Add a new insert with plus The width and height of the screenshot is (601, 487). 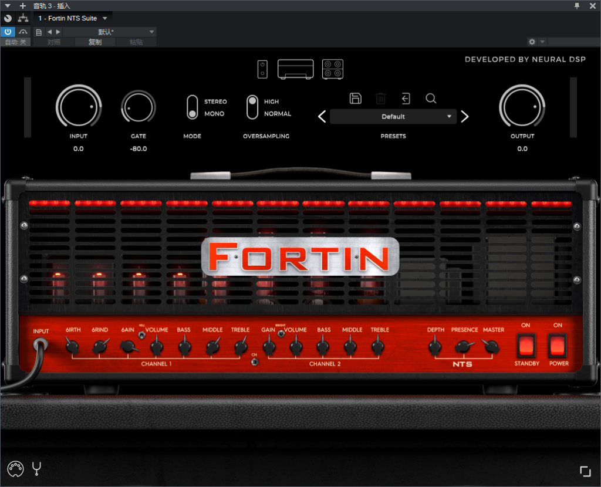23,6
